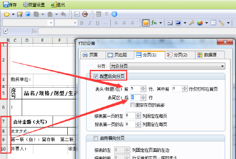
Task: Click the 行仅打印在首页 spinner arrows
Action: pos(185,89)
